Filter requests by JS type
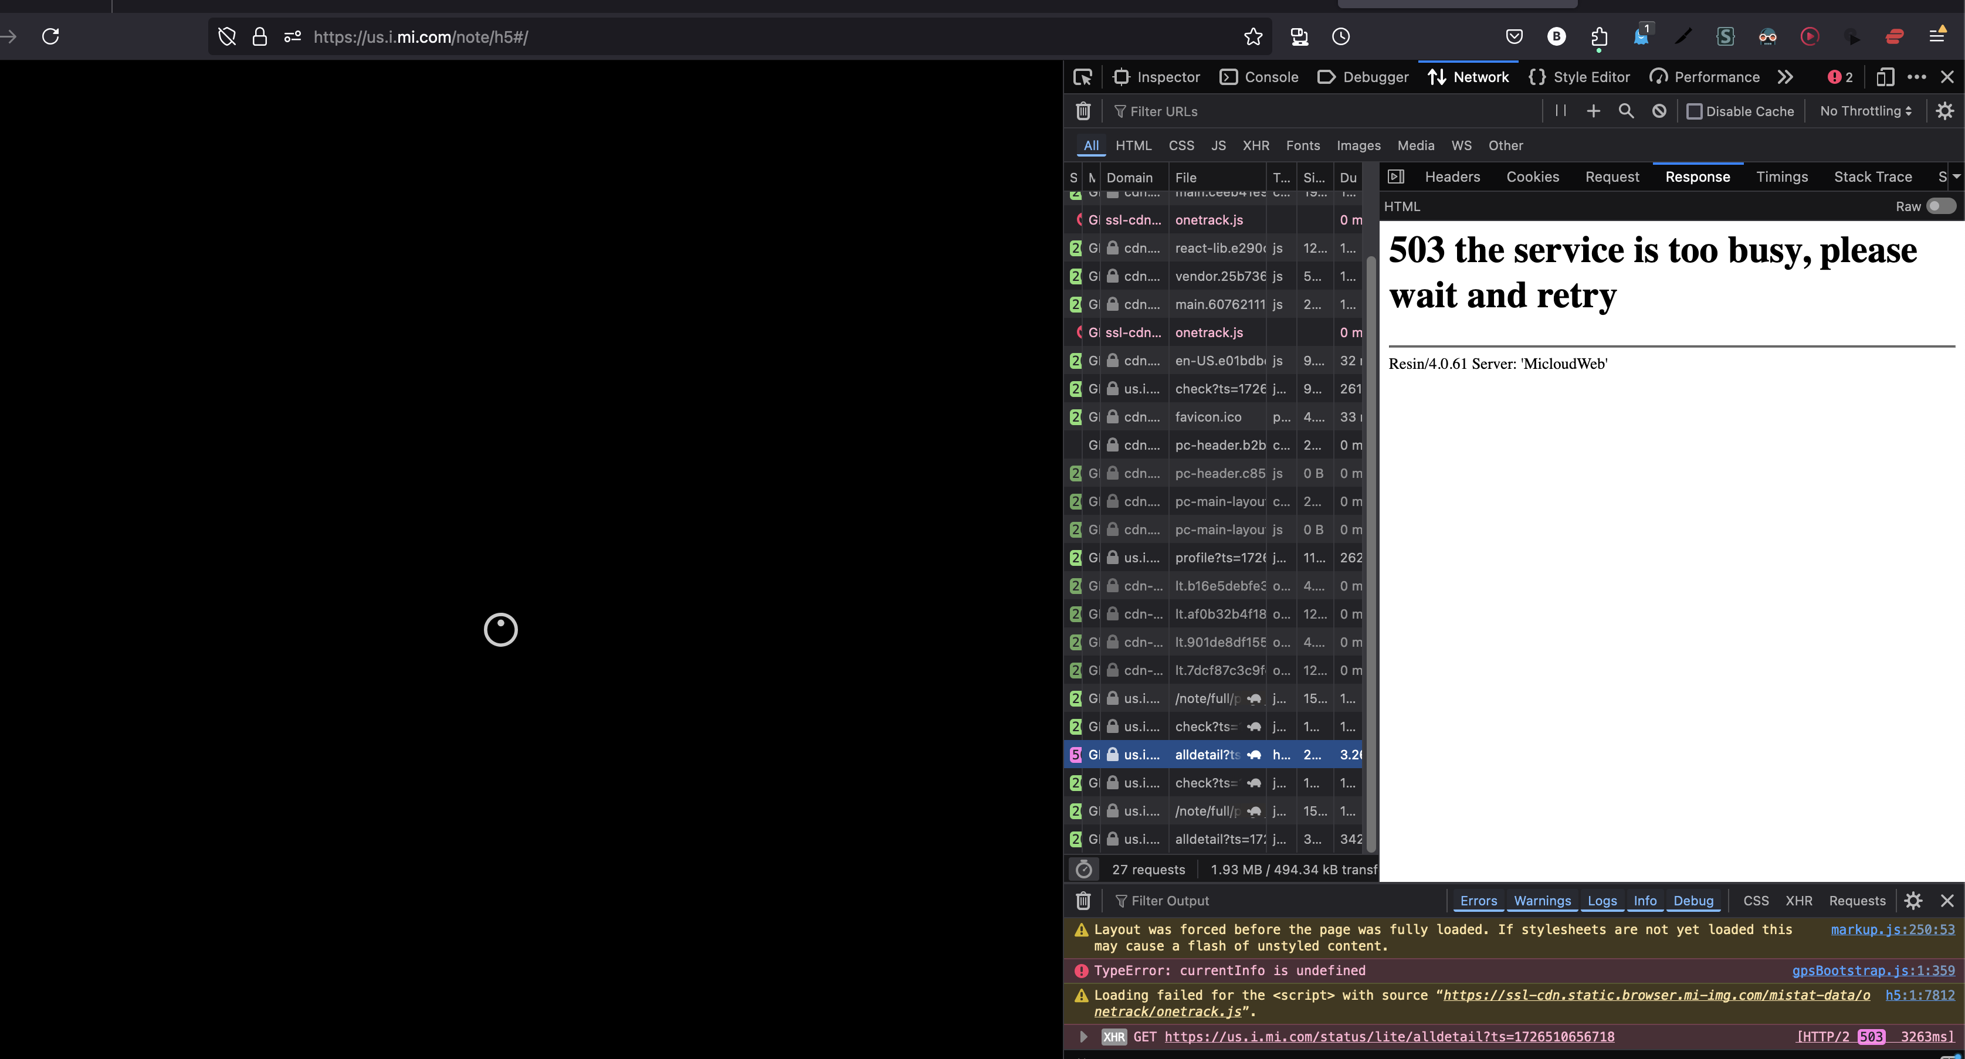Image resolution: width=1965 pixels, height=1059 pixels. (1218, 145)
